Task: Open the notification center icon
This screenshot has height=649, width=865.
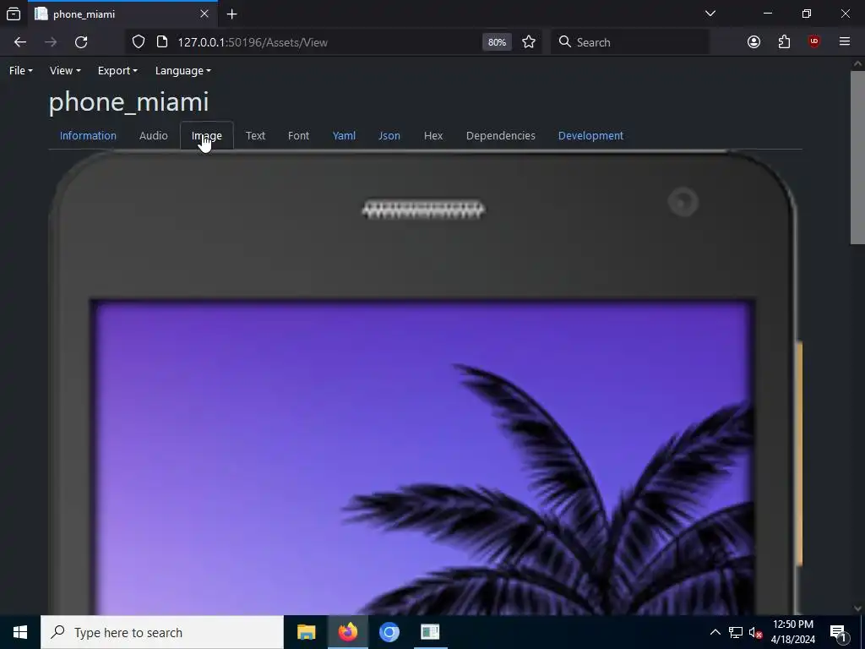Action: point(838,632)
